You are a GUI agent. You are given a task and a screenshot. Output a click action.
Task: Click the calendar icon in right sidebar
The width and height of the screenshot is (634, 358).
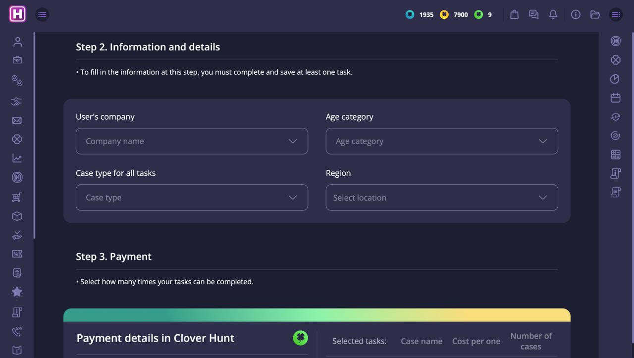click(x=615, y=98)
